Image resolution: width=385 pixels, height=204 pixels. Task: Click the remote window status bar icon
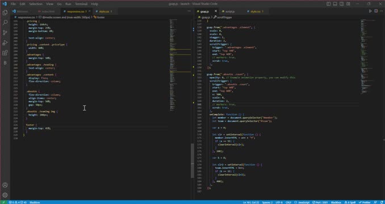pos(3,202)
